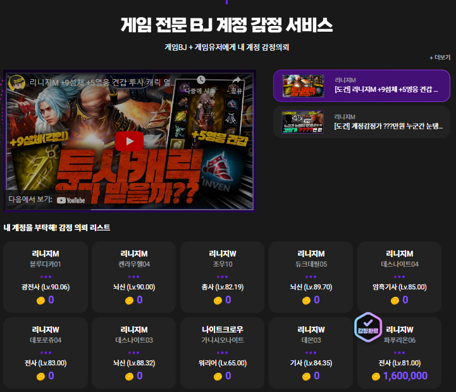Screen dimensions: 456x392
Task: Click the share arrow icon on video
Action: pos(237,80)
